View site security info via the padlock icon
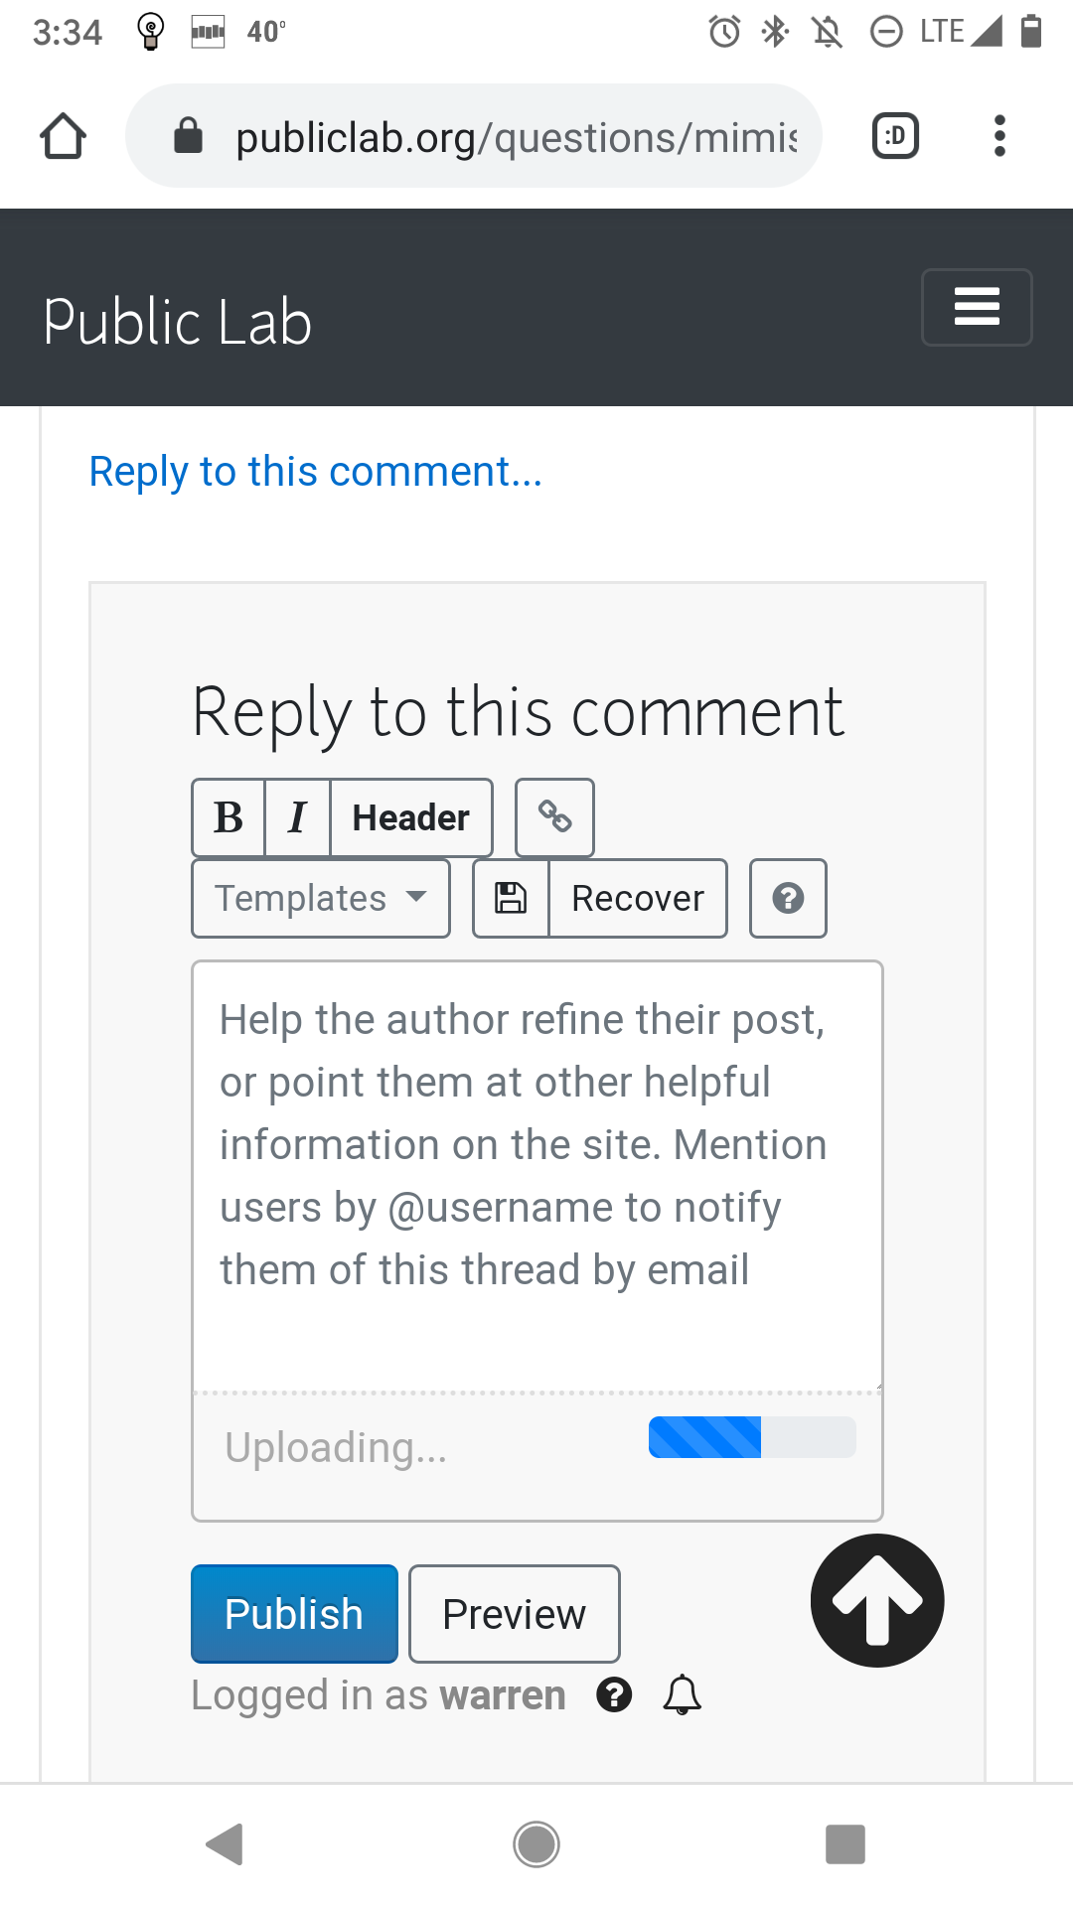This screenshot has width=1073, height=1907. [x=189, y=135]
